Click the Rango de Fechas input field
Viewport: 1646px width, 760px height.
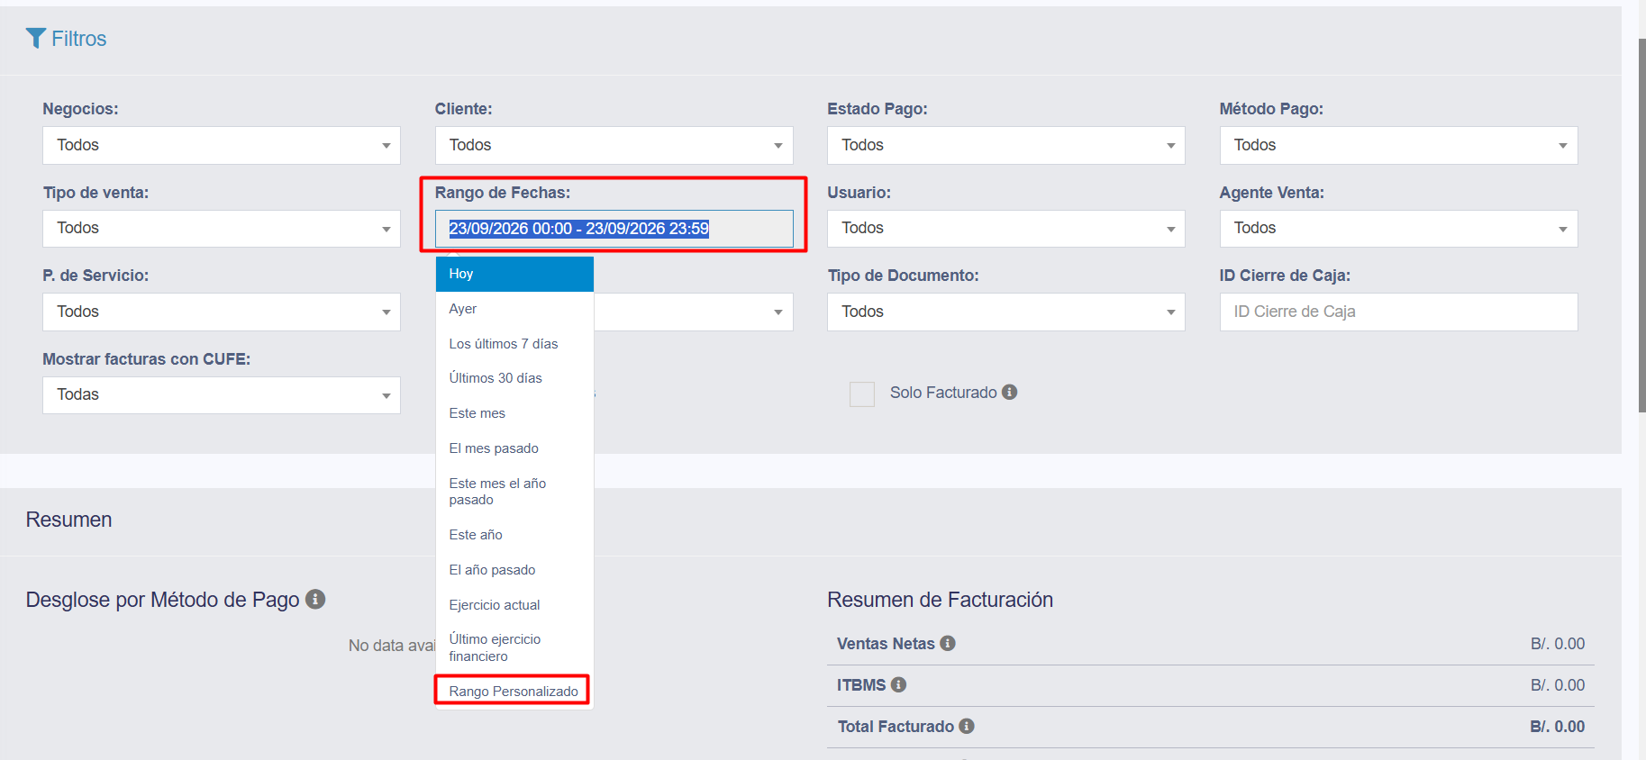pos(614,229)
